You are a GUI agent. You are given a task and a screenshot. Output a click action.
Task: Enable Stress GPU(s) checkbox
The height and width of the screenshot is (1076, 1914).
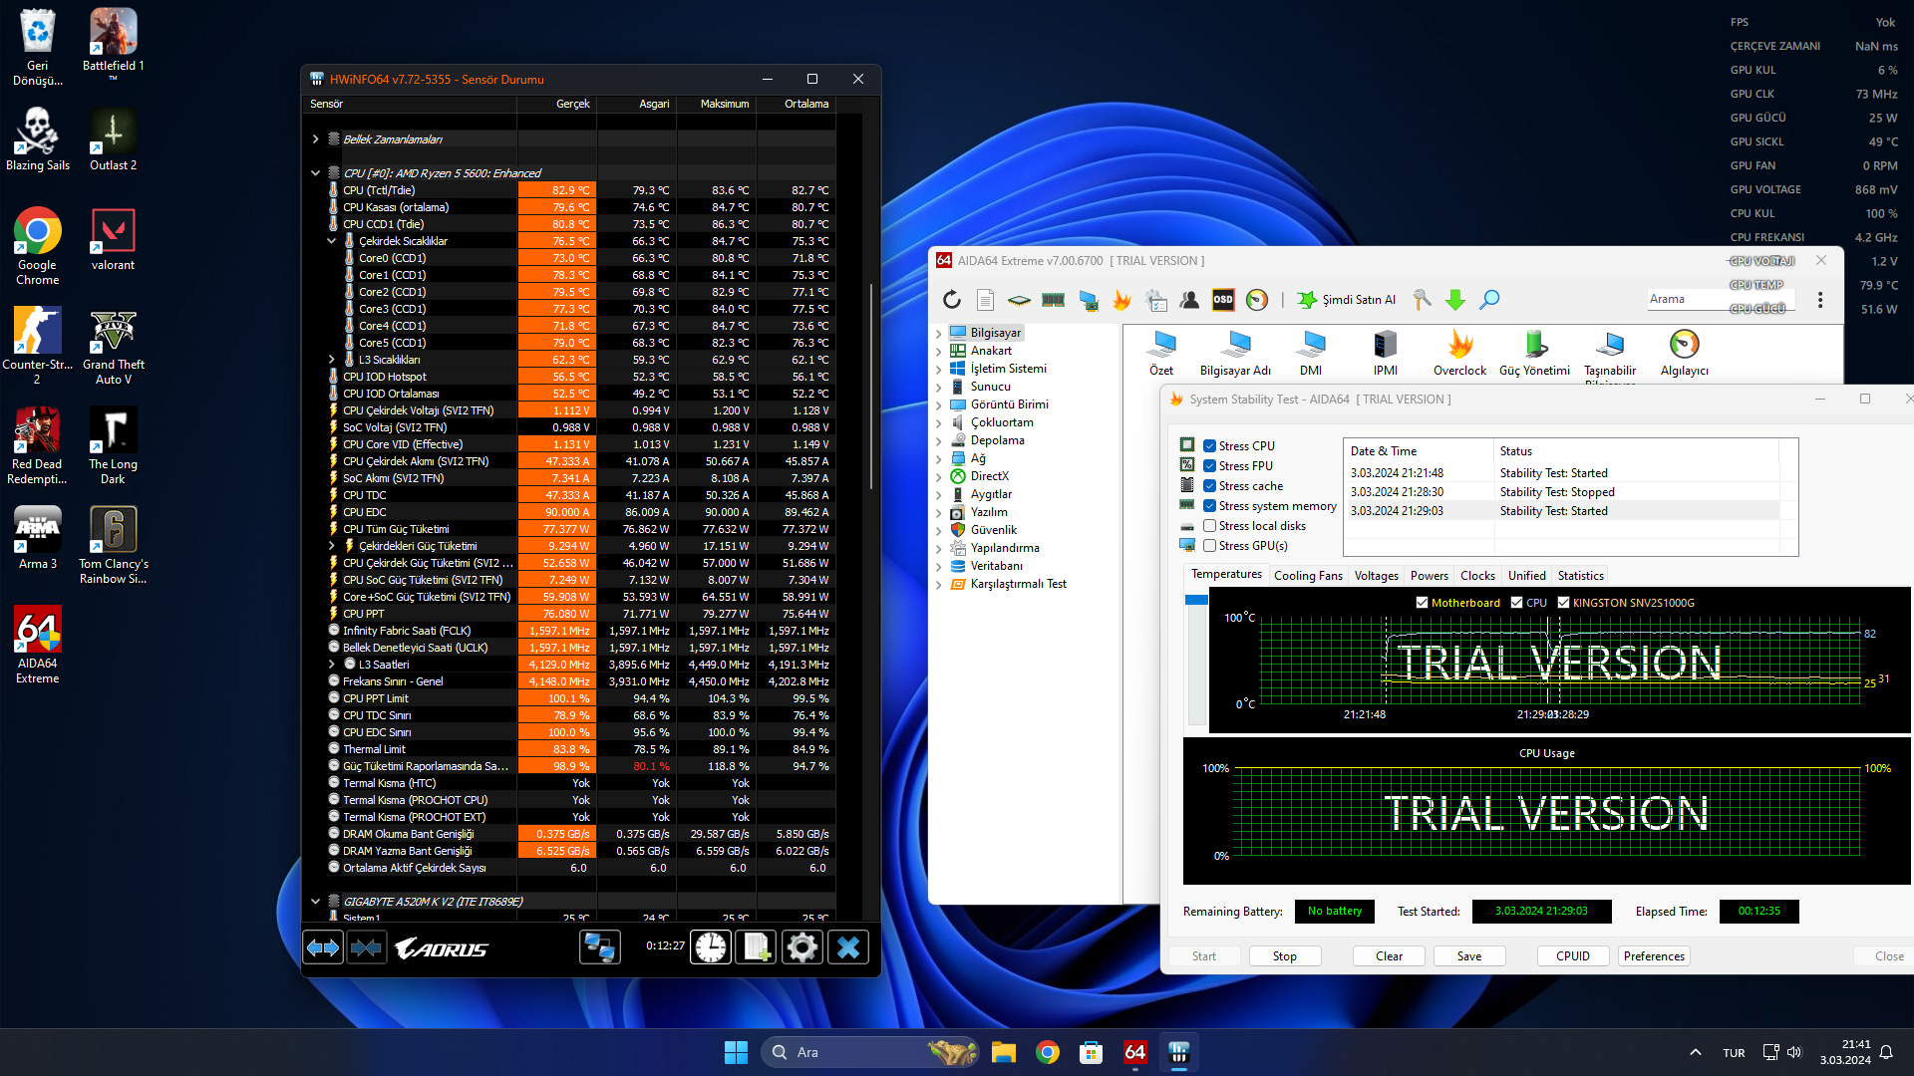click(1209, 546)
